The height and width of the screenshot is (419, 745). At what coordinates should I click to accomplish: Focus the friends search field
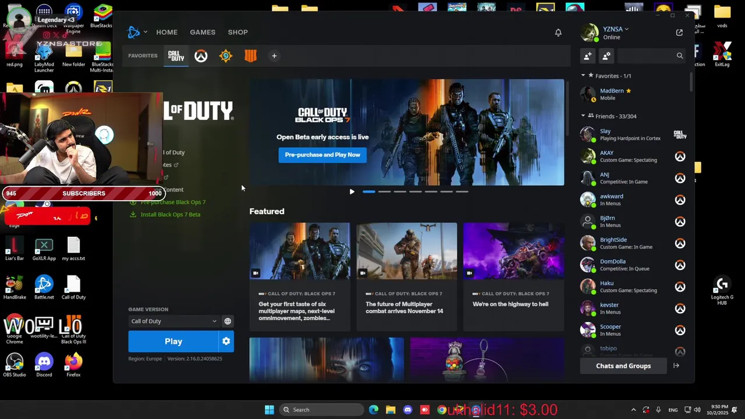[645, 56]
